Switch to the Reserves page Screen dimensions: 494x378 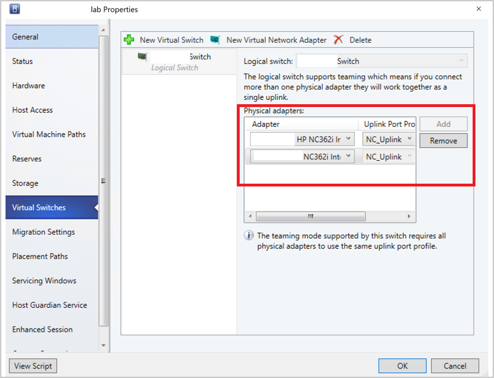(x=52, y=159)
